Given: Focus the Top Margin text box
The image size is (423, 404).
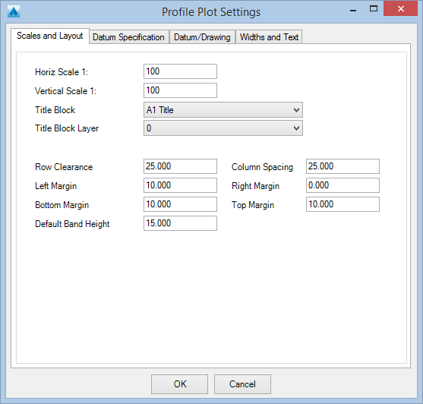Looking at the screenshot, I should pos(343,204).
